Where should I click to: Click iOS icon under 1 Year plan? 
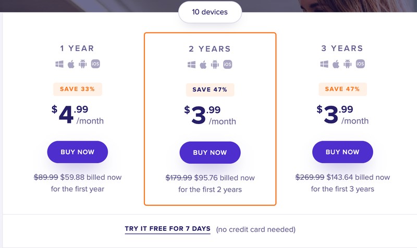(95, 64)
